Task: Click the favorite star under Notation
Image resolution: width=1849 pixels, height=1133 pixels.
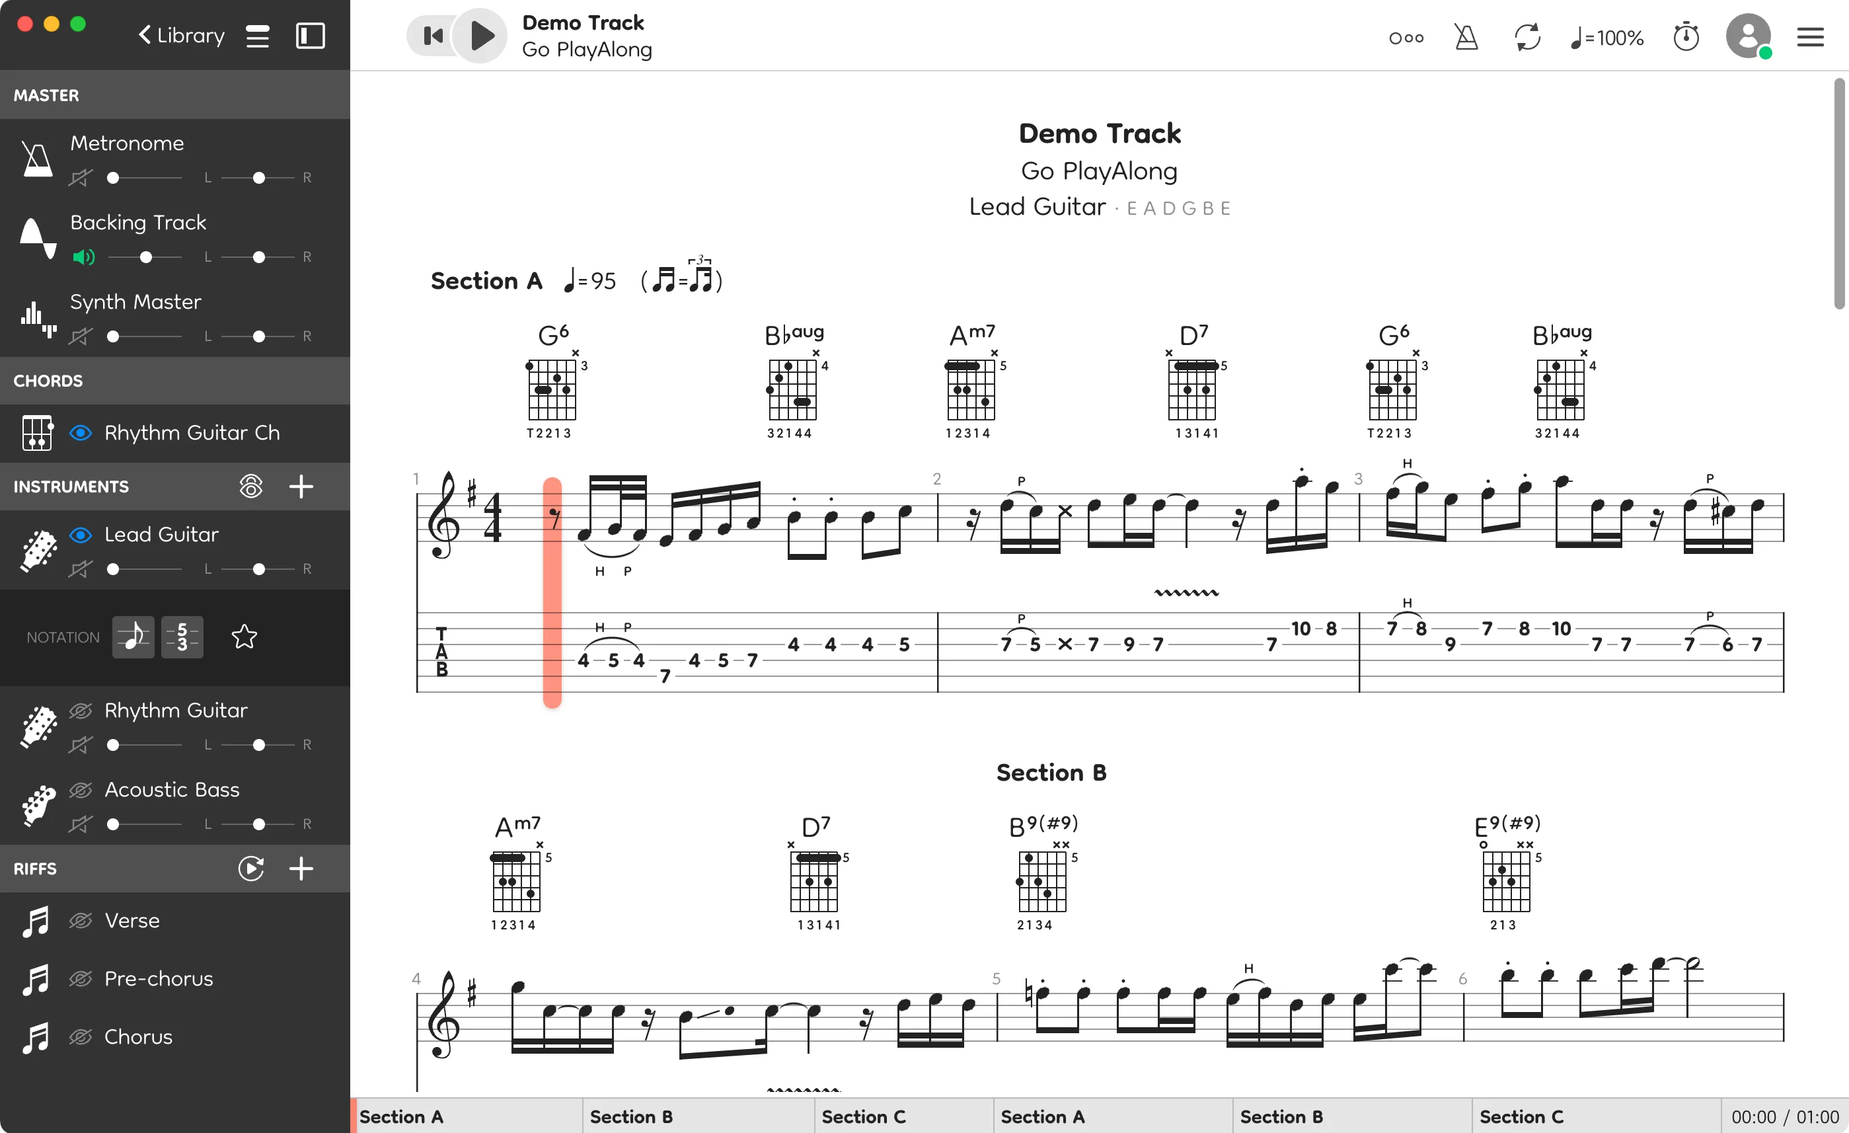Action: pos(245,637)
